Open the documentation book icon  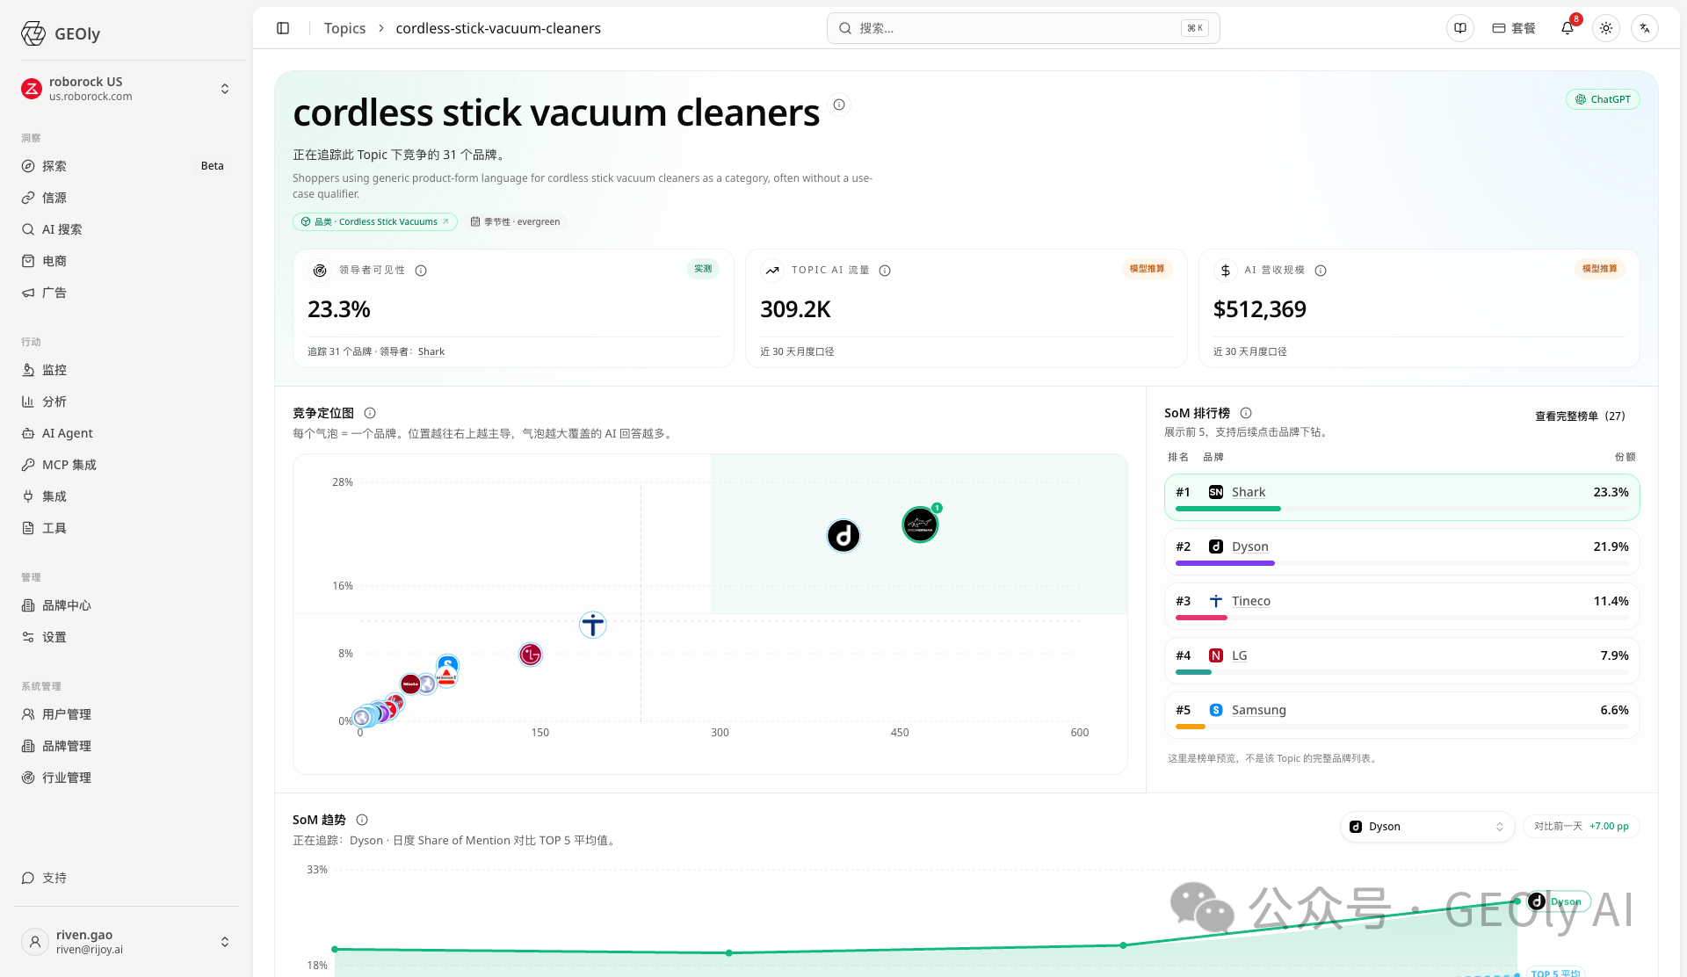[1460, 28]
